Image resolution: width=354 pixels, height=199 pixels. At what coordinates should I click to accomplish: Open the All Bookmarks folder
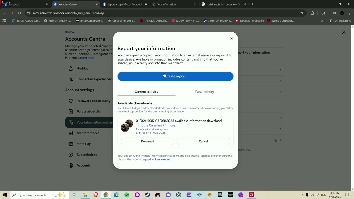[340, 21]
